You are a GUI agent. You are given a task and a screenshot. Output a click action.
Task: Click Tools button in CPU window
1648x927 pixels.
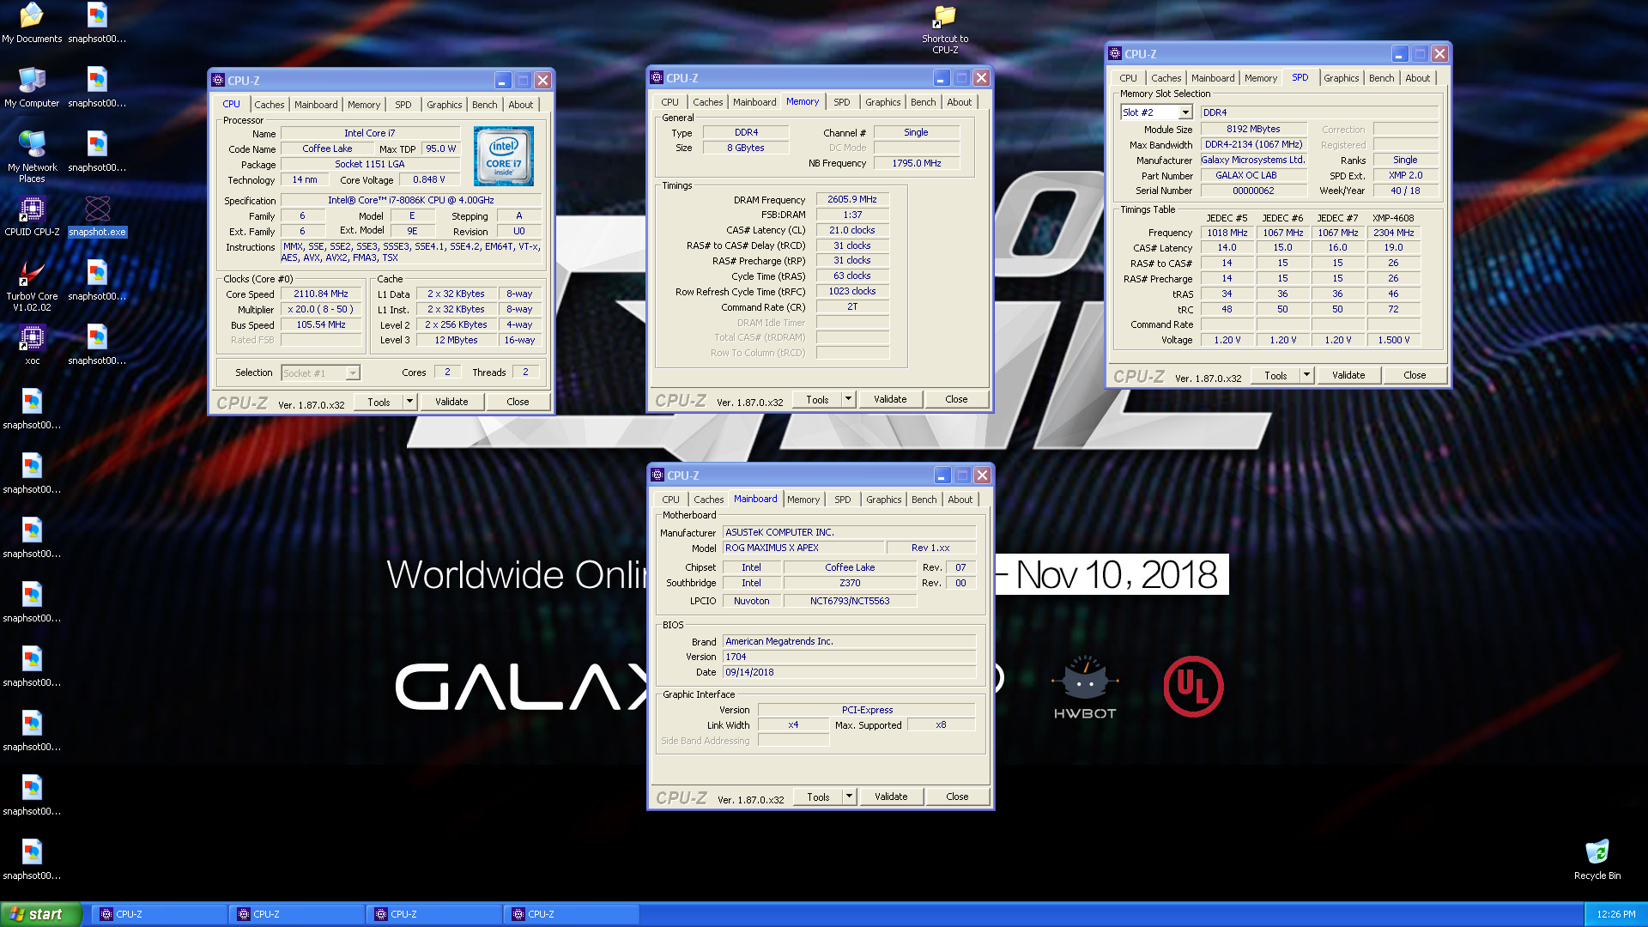pos(379,402)
